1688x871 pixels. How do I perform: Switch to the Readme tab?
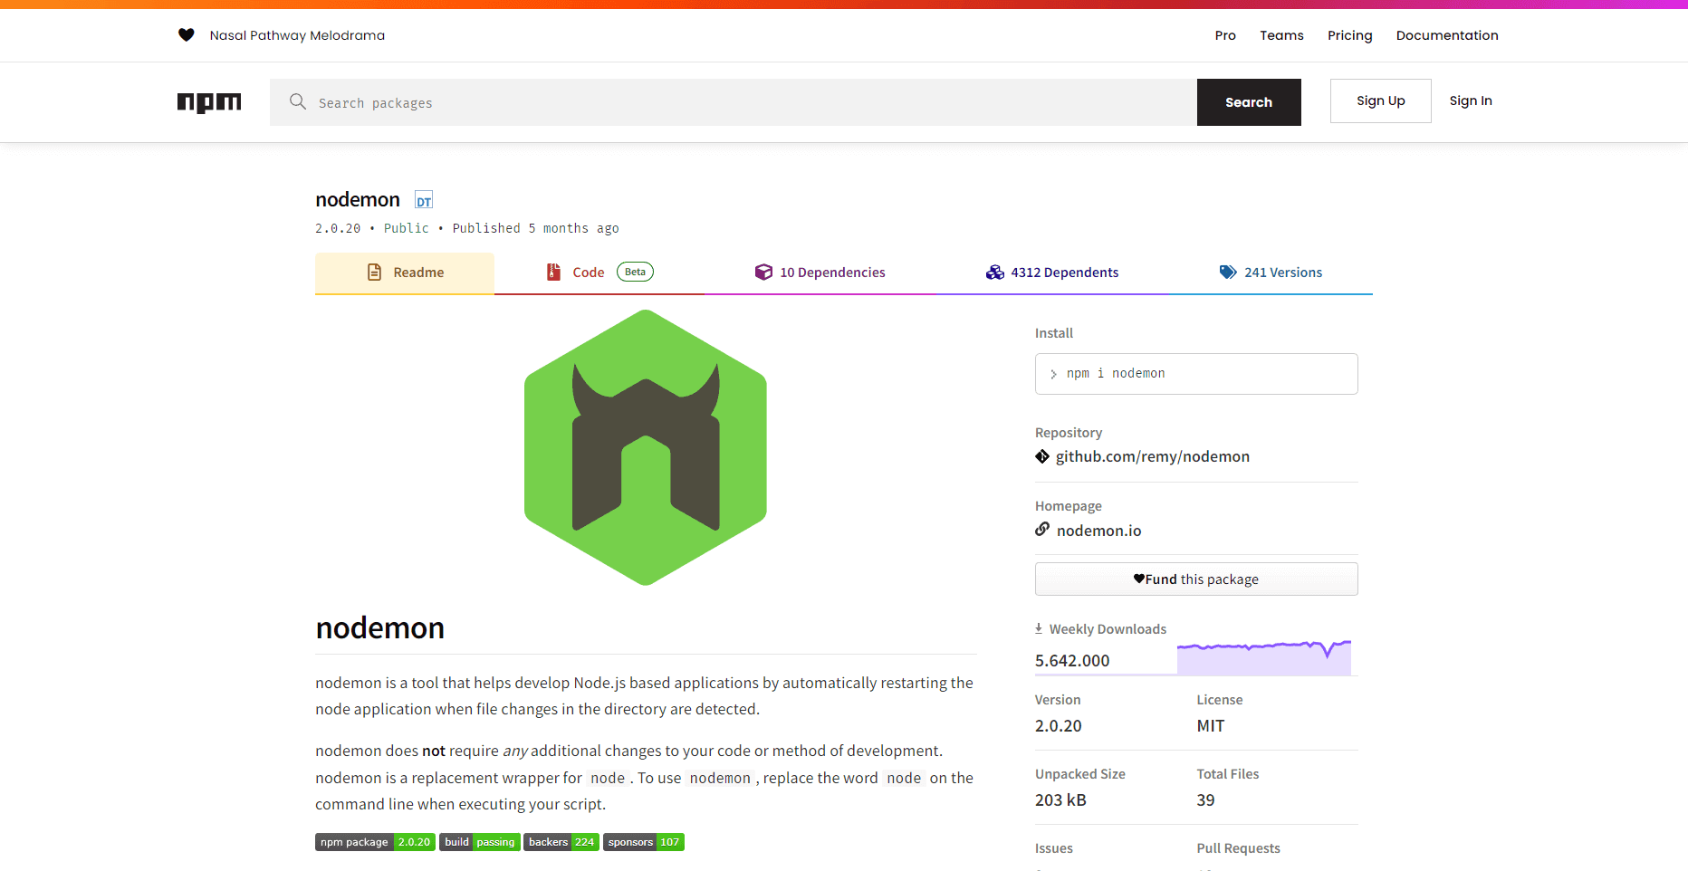tap(405, 273)
